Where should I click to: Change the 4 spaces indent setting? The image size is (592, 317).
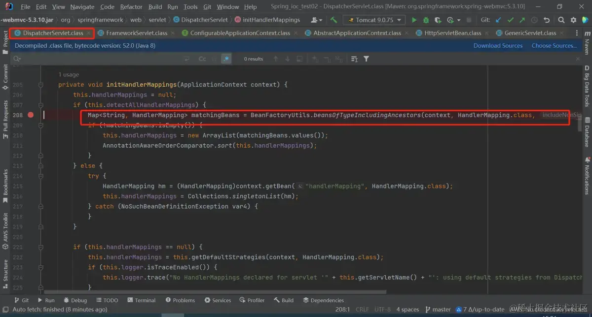click(x=407, y=309)
